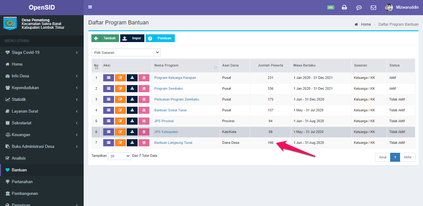423x206 pixels.
Task: Open the Analisis sidebar item
Action: pos(42,158)
